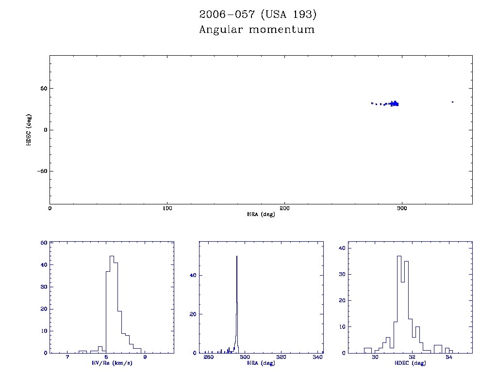Select the "HV/Re (km/s)" axis label
The image size is (497, 372).
[x=112, y=363]
